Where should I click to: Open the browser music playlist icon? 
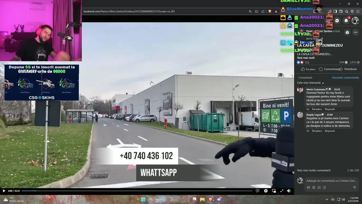click(329, 11)
